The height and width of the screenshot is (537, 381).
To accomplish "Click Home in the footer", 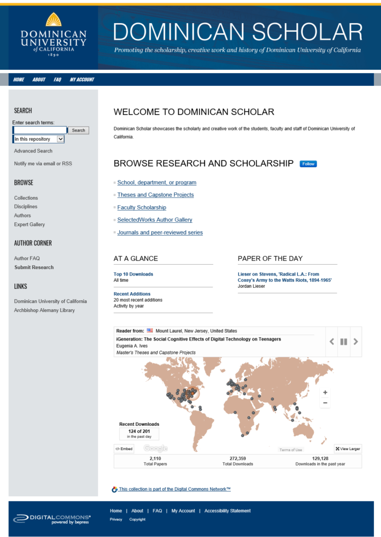I will (116, 511).
